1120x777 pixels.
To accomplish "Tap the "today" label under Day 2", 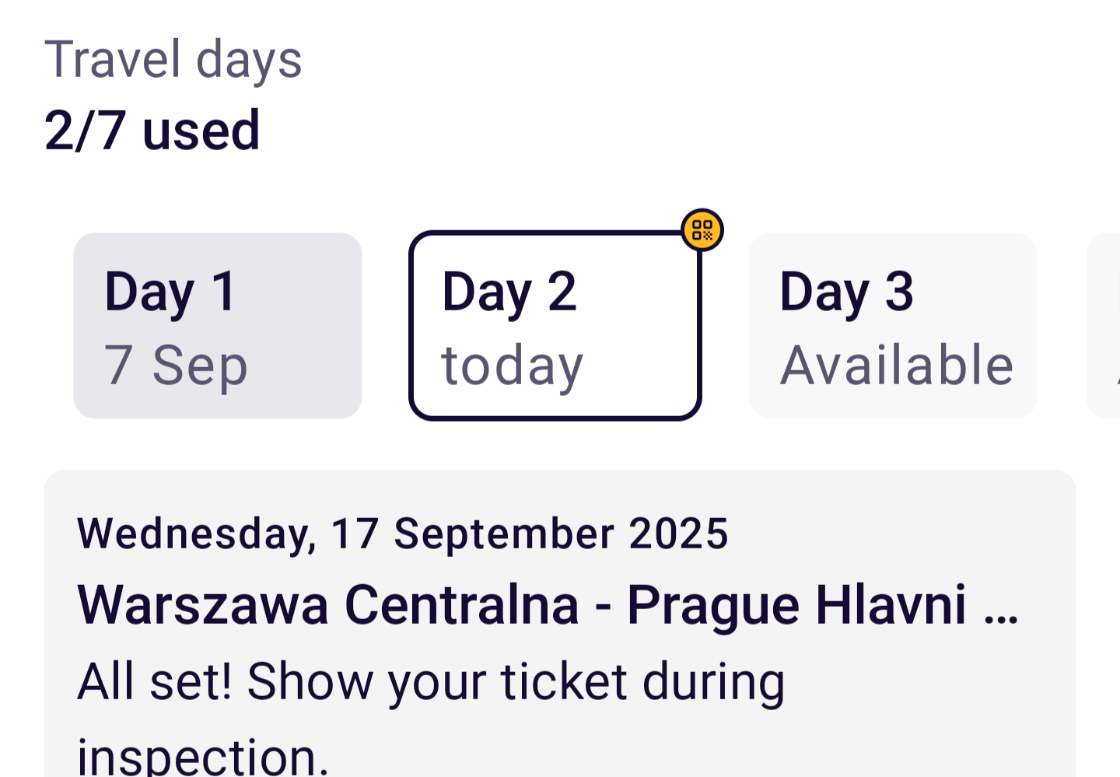I will pyautogui.click(x=512, y=366).
